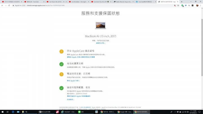203x114 pixels.
Task: Go back using the browser back arrow
Action: 2,5
